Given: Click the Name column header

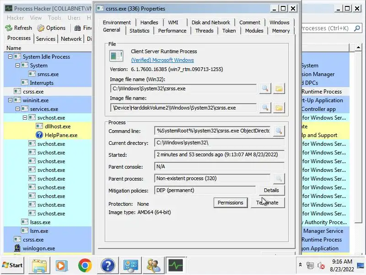Looking at the screenshot, I should (48, 48).
